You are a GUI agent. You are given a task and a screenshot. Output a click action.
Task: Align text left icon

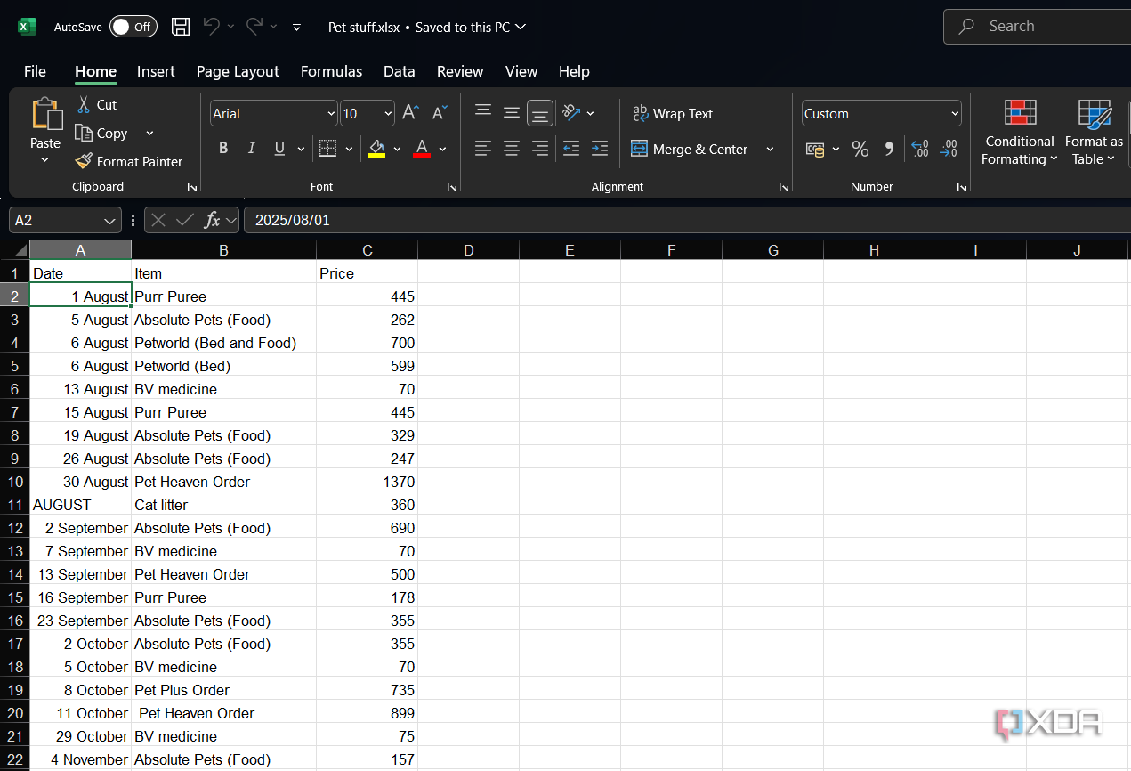pos(483,149)
